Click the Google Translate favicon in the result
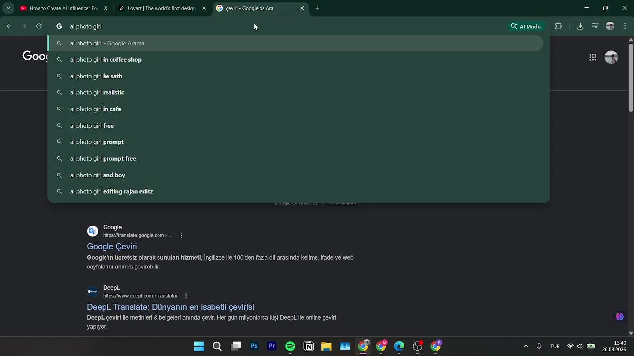This screenshot has height=356, width=634. pyautogui.click(x=93, y=231)
